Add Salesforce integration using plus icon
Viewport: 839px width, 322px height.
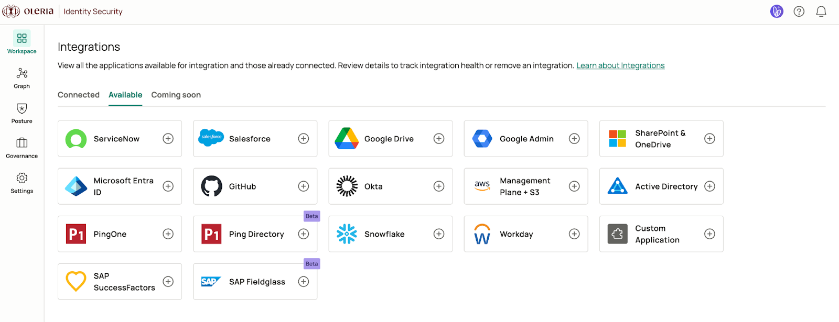[x=304, y=139]
